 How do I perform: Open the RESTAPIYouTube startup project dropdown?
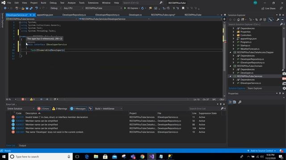point(103,8)
